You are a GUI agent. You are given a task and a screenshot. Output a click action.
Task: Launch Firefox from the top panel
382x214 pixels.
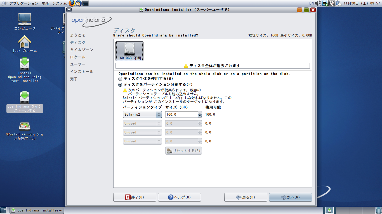coord(72,3)
